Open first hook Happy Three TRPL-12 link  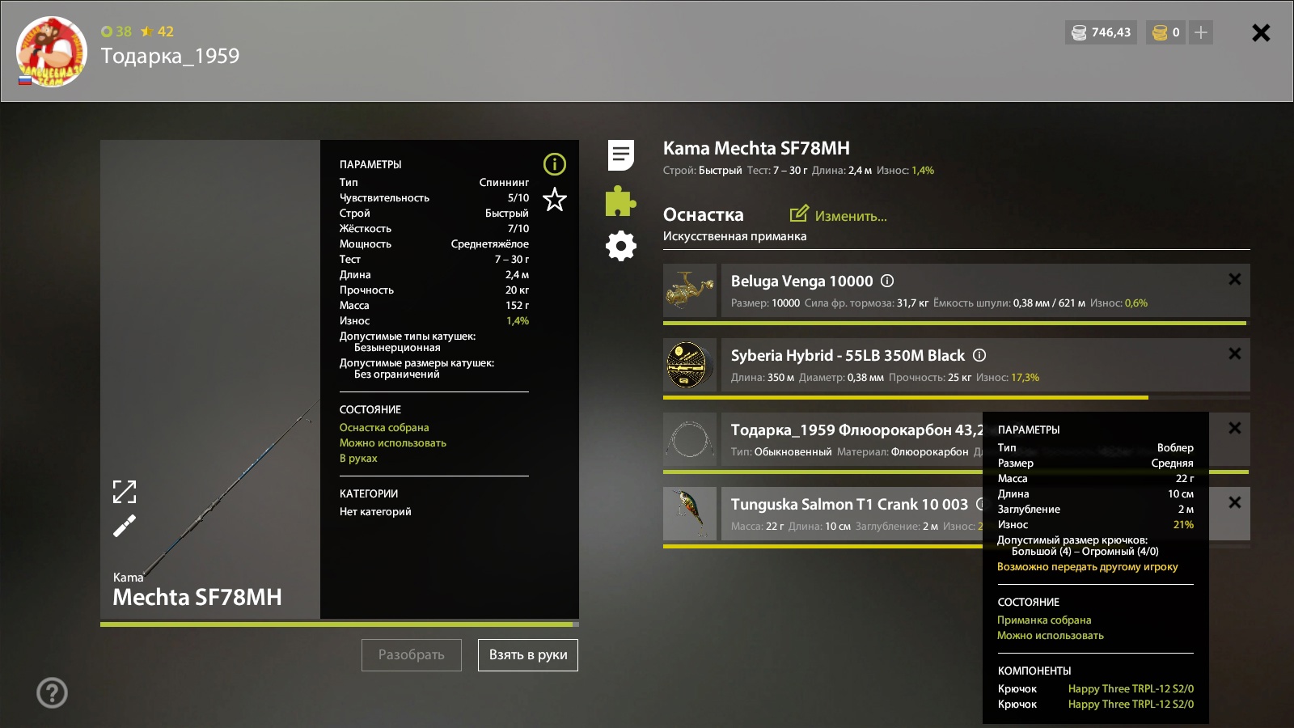click(x=1131, y=689)
